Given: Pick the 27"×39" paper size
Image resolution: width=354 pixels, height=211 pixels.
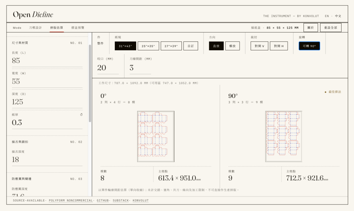Looking at the screenshot, I should [171, 46].
